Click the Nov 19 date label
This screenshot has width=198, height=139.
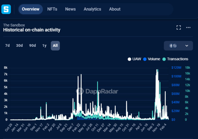tap(156, 128)
